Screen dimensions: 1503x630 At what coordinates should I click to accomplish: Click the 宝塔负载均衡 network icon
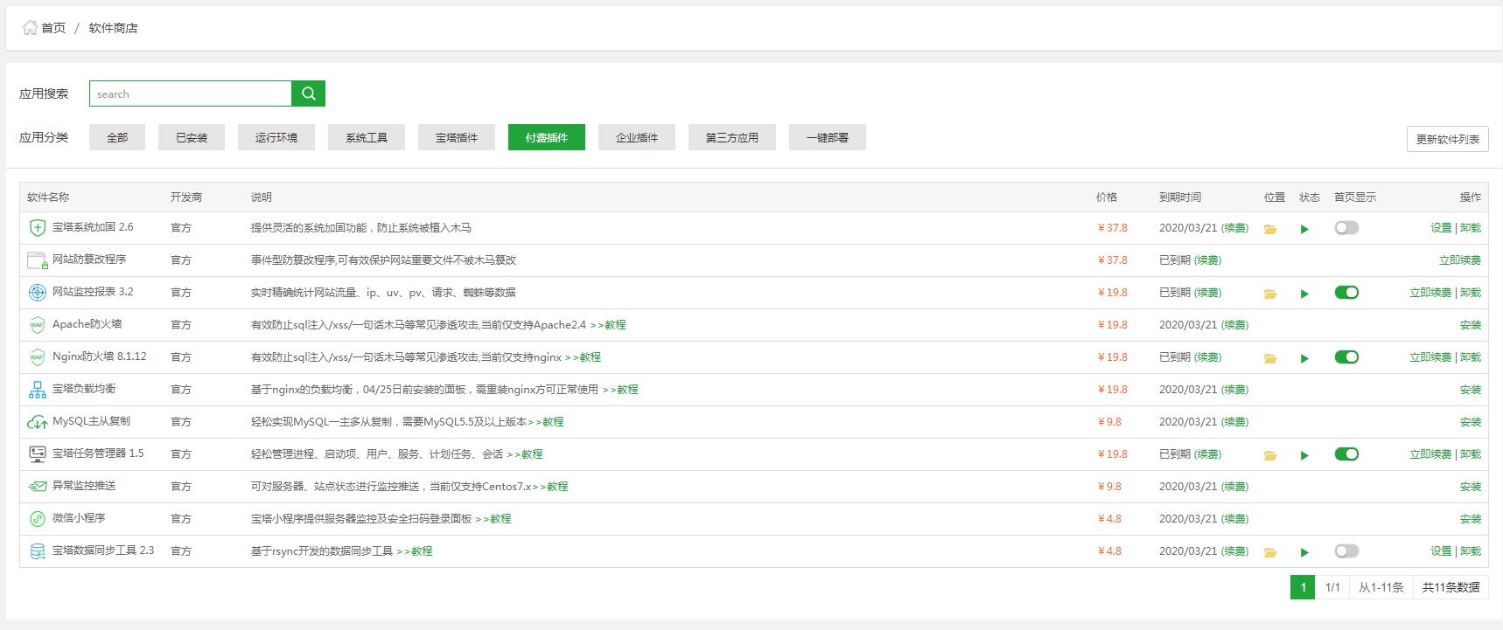(38, 390)
